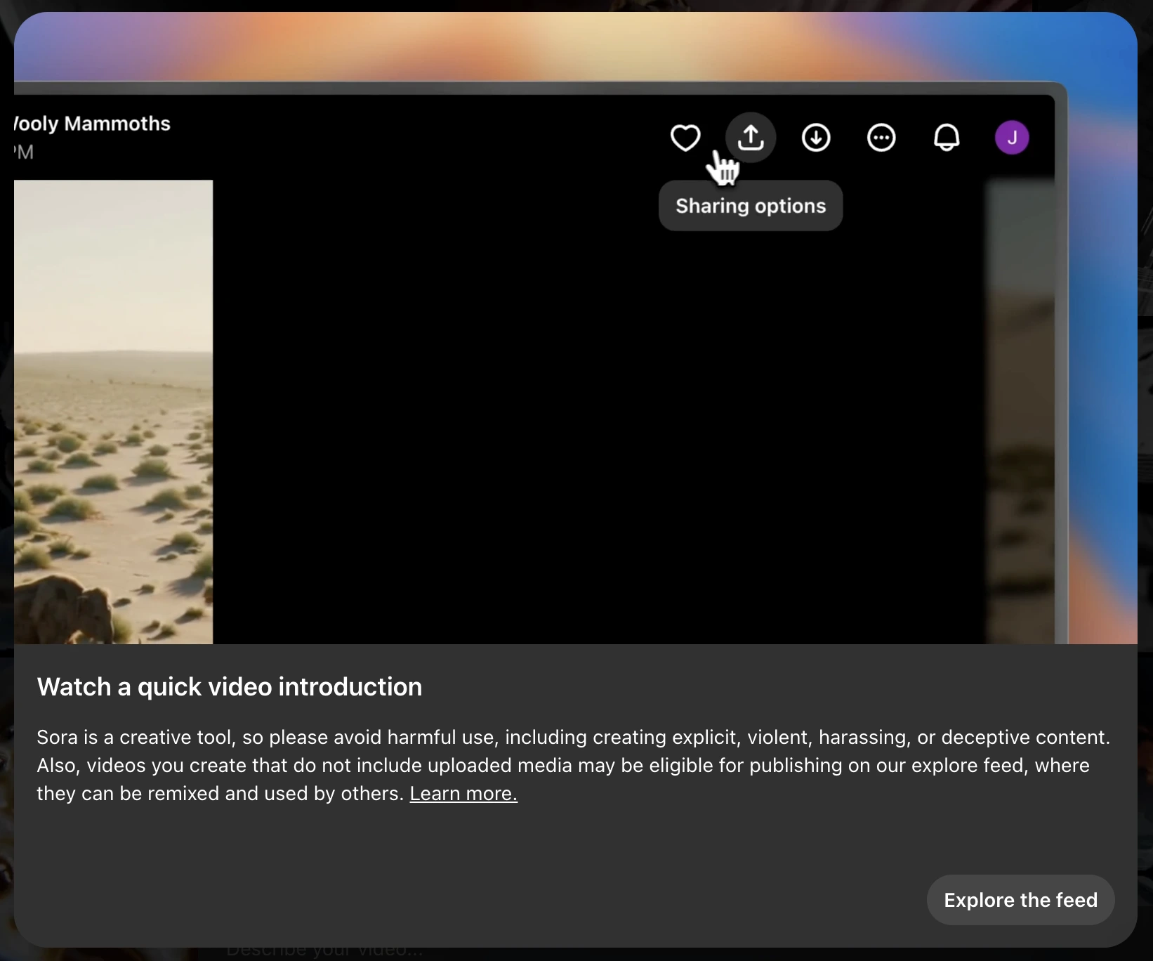Click the Watch a quick video introduction heading

pos(230,687)
